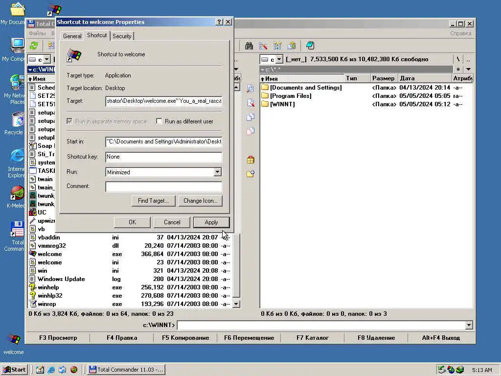Click the F7 Каталог button
501x376 pixels.
pos(313,338)
